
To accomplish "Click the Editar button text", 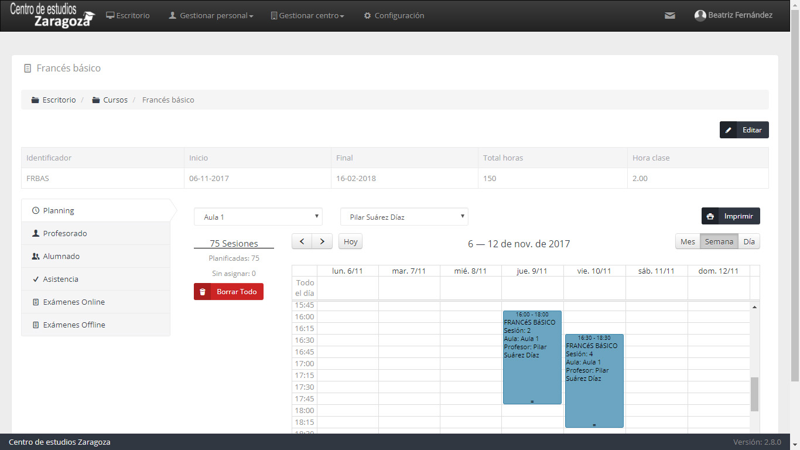I will click(x=752, y=130).
